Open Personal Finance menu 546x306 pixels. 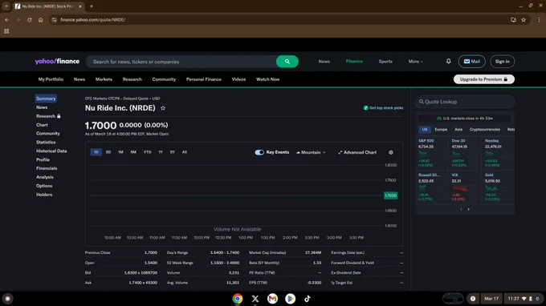pos(204,79)
